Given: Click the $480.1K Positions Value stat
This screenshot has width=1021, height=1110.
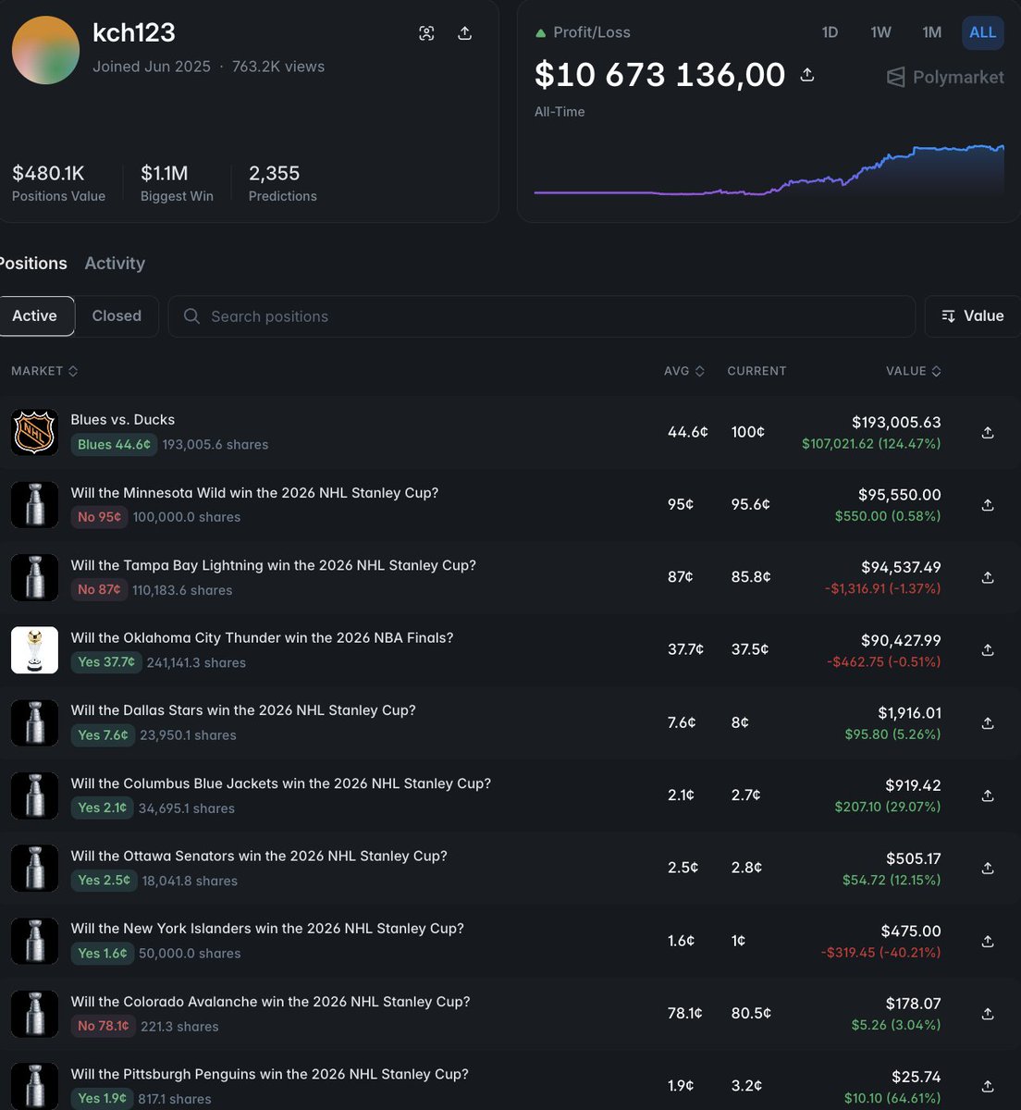Looking at the screenshot, I should pos(58,182).
